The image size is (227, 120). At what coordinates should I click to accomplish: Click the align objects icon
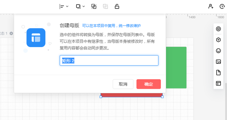tap(62, 7)
